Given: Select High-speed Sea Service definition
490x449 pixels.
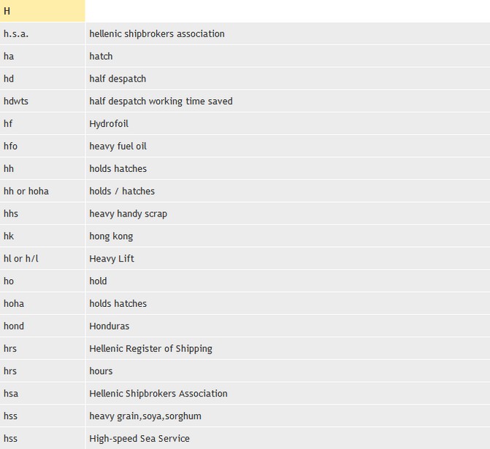Looking at the screenshot, I should pos(139,439).
